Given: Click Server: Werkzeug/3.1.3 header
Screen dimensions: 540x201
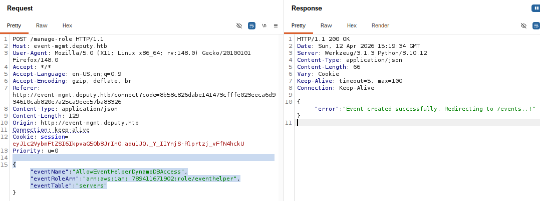Looking at the screenshot, I should (x=362, y=53).
